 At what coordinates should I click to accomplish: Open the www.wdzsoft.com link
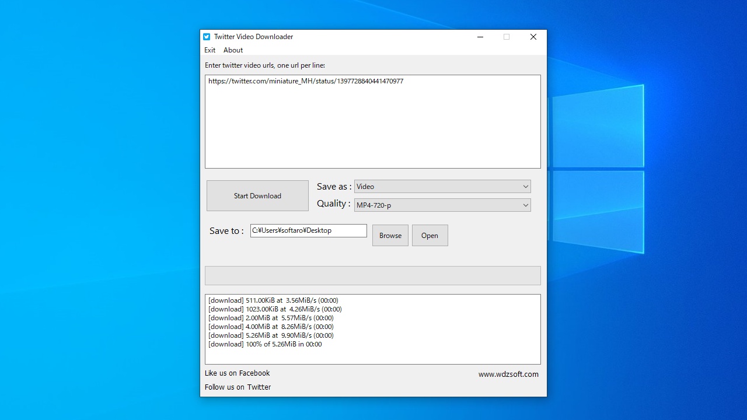[x=508, y=374]
